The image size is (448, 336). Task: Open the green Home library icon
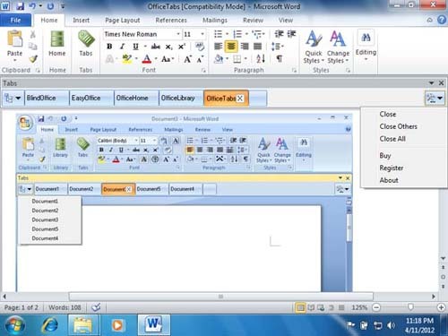click(57, 39)
